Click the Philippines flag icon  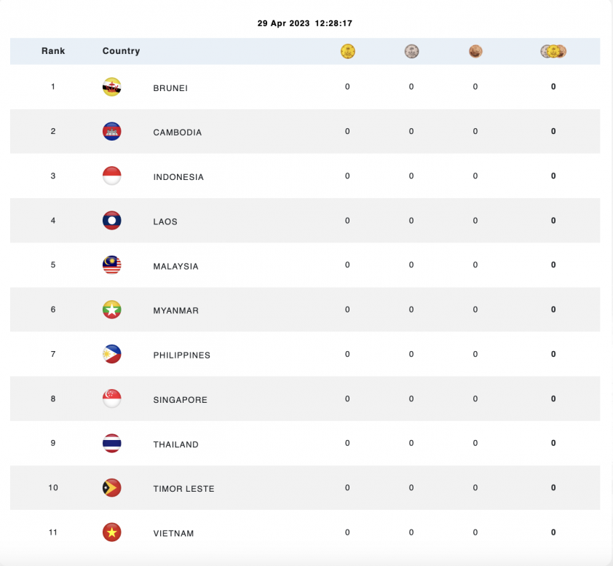[112, 354]
